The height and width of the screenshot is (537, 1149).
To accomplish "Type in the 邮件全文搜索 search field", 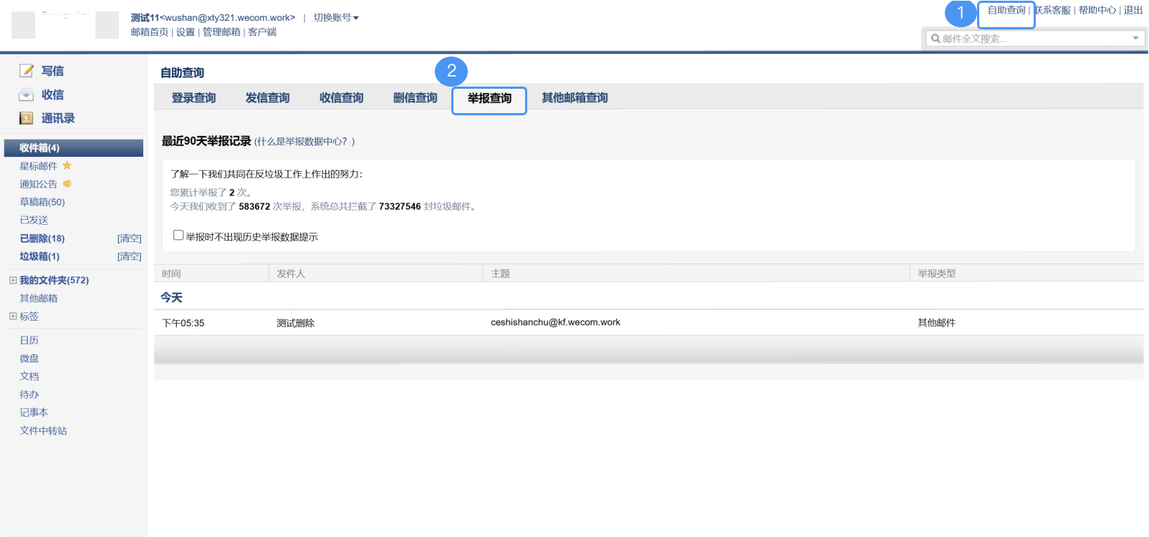I will coord(1032,39).
